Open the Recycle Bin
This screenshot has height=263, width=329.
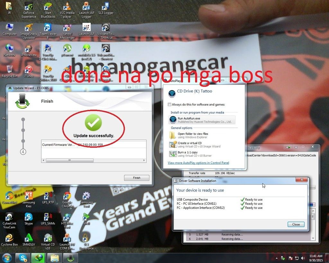pos(9,71)
